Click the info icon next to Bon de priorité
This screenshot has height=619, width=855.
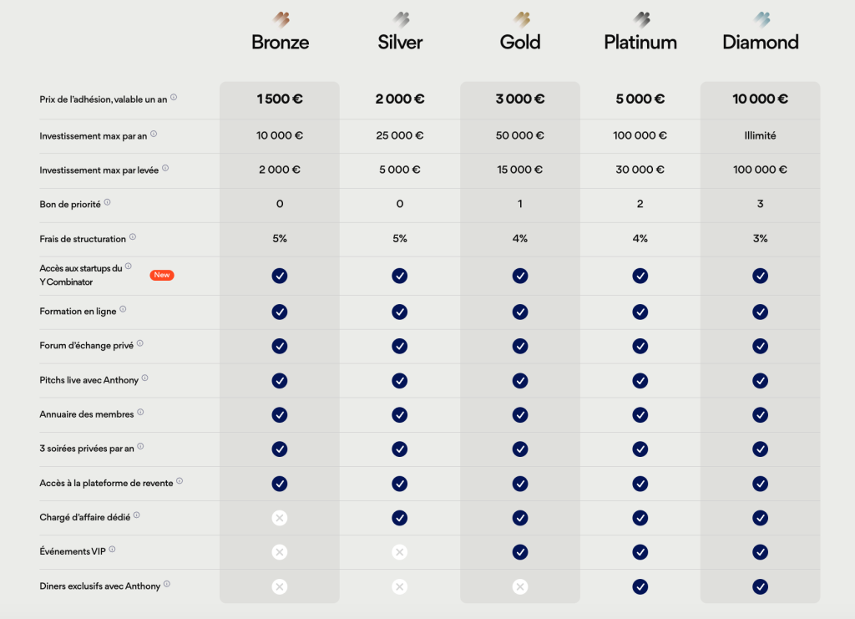click(108, 202)
